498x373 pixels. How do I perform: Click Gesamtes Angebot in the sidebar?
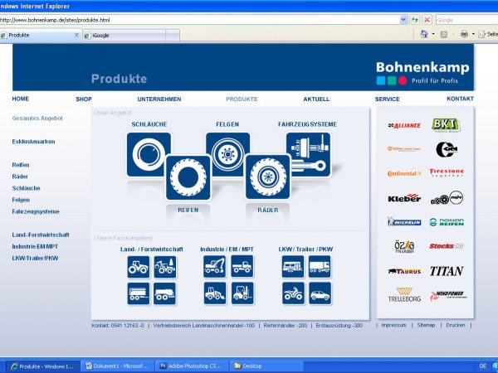point(37,119)
